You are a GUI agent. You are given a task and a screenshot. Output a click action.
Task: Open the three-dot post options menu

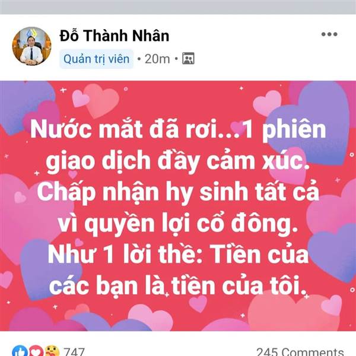coord(329,34)
